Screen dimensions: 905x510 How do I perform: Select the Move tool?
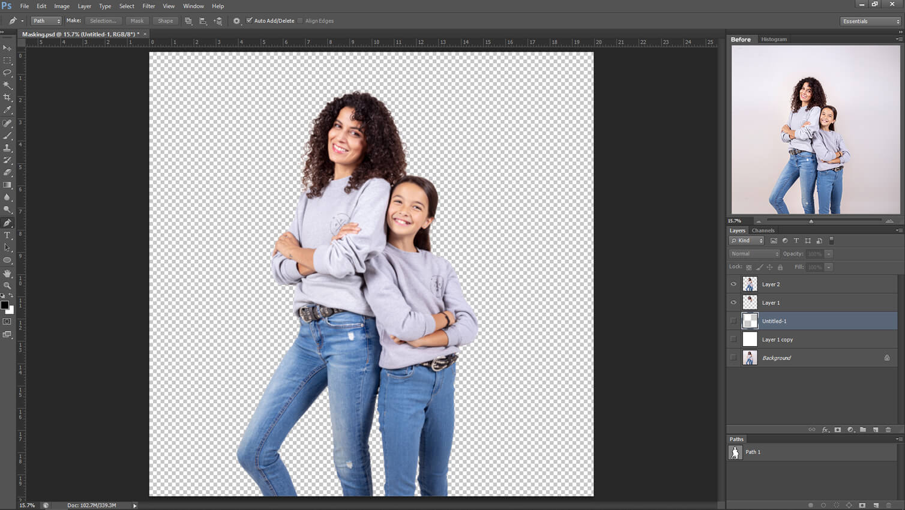7,48
